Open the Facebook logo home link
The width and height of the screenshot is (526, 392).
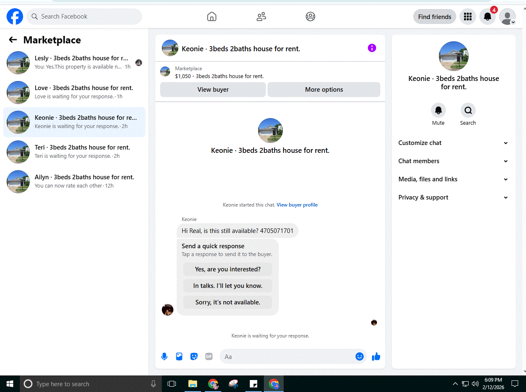pyautogui.click(x=15, y=17)
